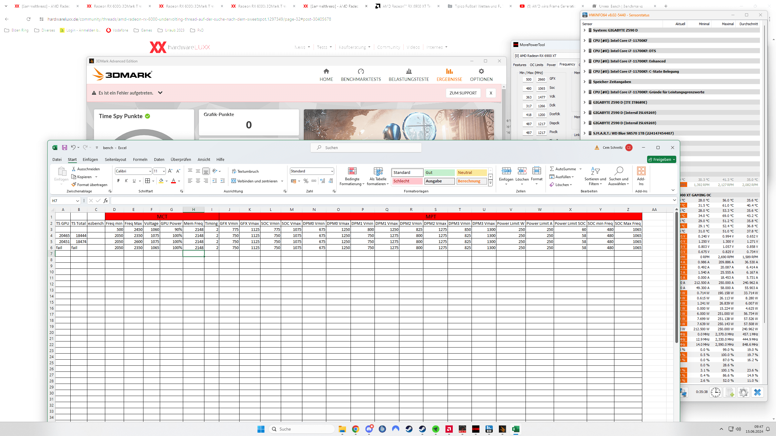Dismiss the 3DMark error with X button
Screen dimensions: 776x436
491,93
